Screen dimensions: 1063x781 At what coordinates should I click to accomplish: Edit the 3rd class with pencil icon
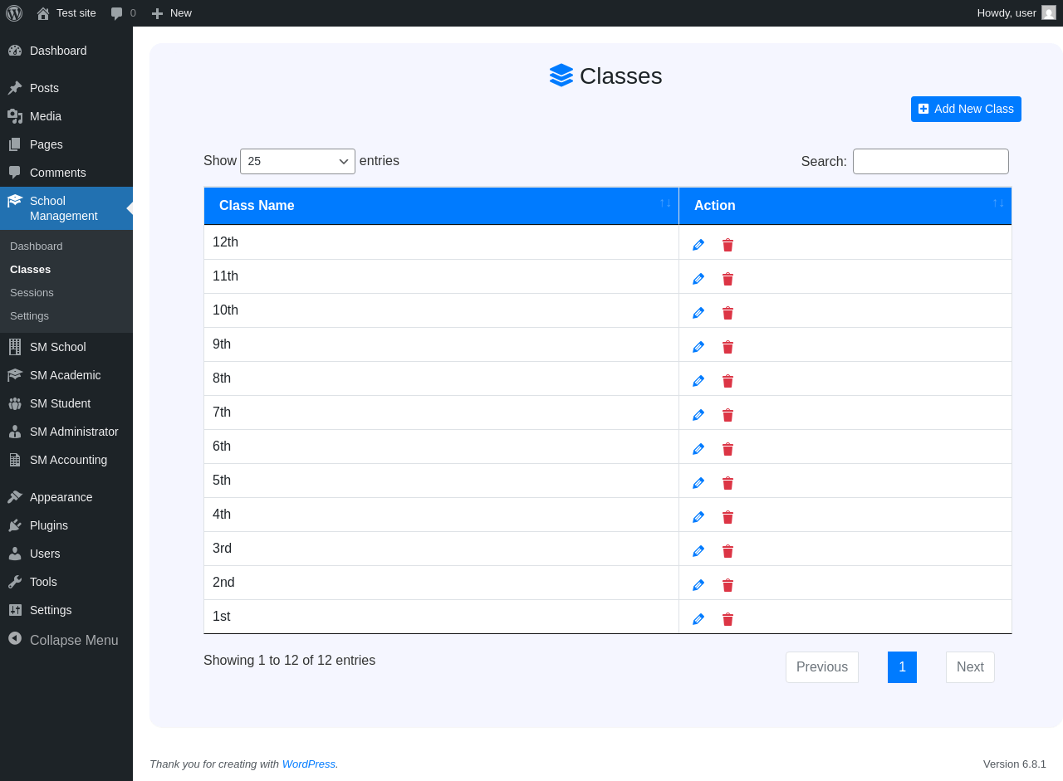pyautogui.click(x=698, y=551)
